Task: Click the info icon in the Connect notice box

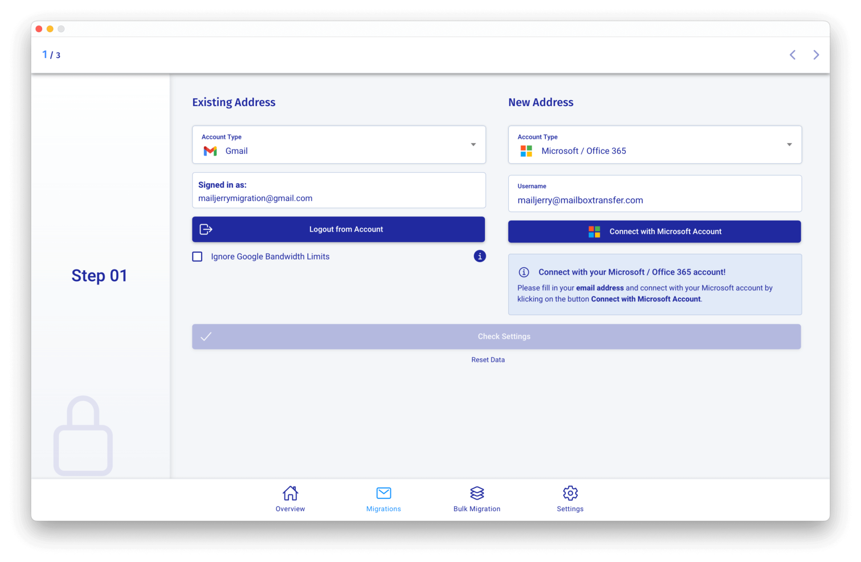Action: [524, 272]
